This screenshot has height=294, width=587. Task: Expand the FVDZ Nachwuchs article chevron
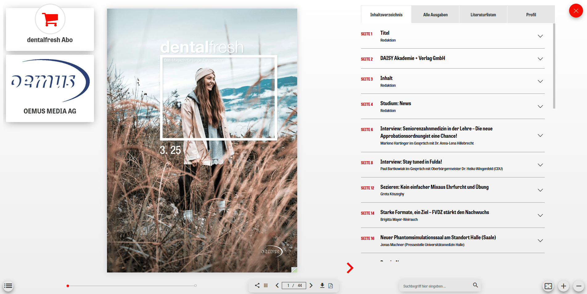[x=540, y=215]
